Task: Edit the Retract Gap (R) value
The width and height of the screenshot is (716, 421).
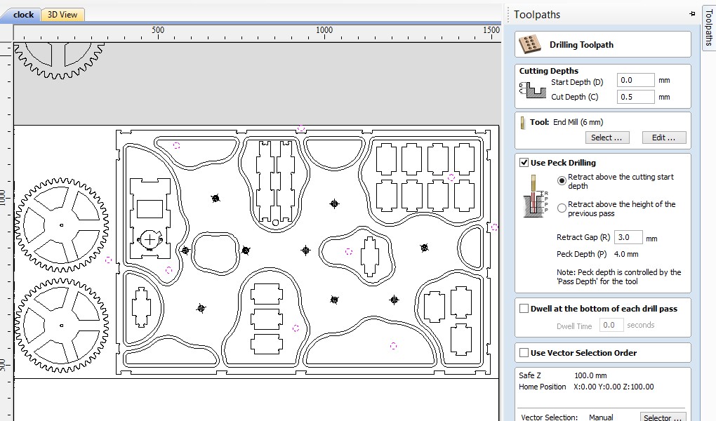Action: coord(628,237)
